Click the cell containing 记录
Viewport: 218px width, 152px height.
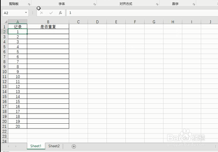18,27
